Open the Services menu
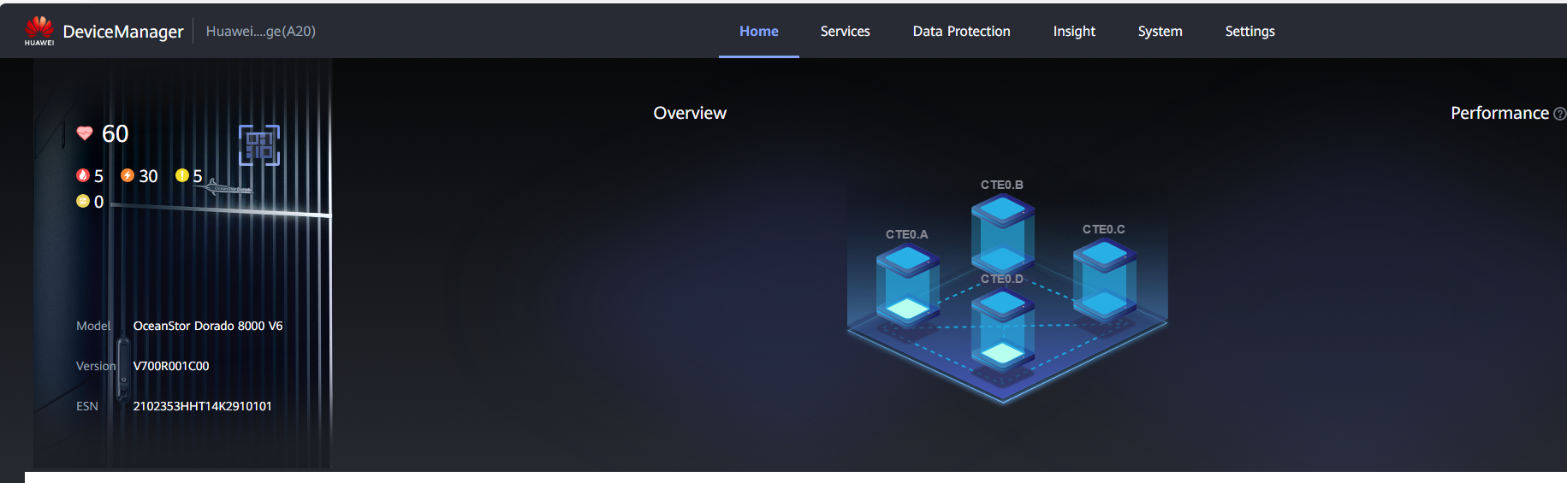 click(845, 31)
